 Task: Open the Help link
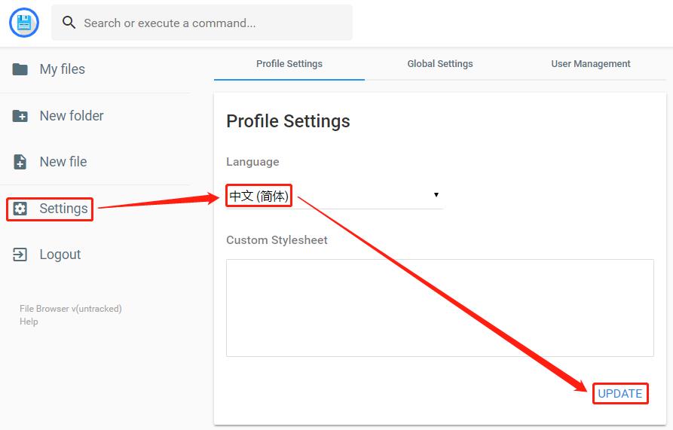tap(29, 322)
